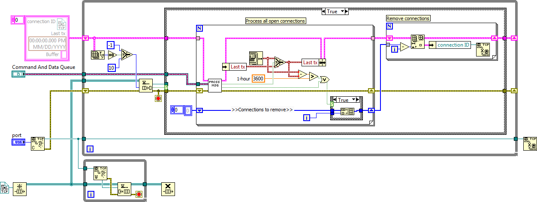Click the Obtain Queue function icon
This screenshot has height=202, width=537.
(20, 189)
